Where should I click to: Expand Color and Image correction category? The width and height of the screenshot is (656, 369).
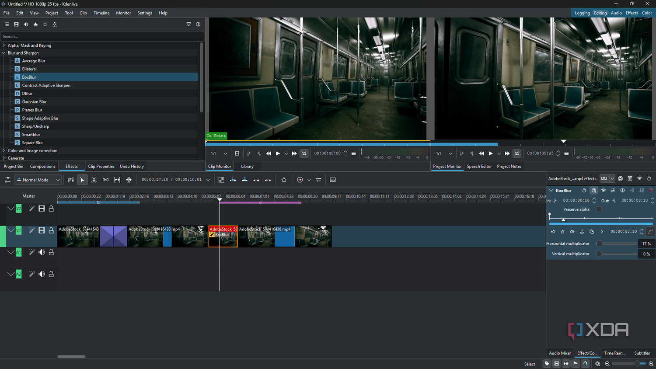(4, 150)
